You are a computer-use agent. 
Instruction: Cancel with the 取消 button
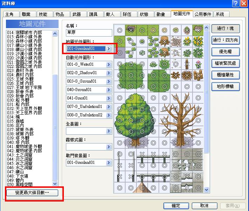coord(204,206)
